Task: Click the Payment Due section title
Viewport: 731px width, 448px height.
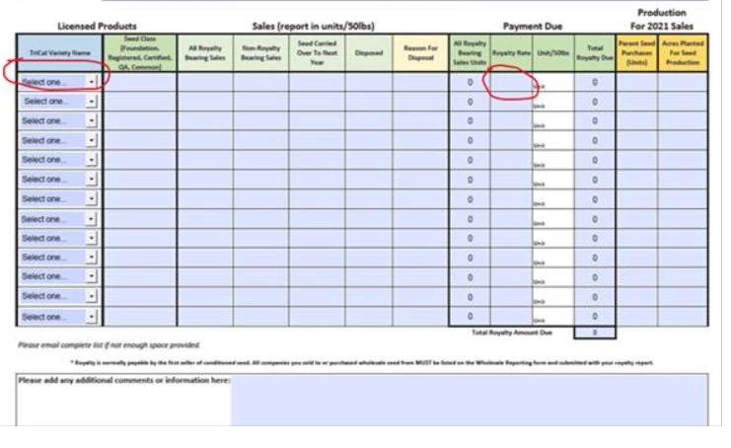Action: coord(533,26)
